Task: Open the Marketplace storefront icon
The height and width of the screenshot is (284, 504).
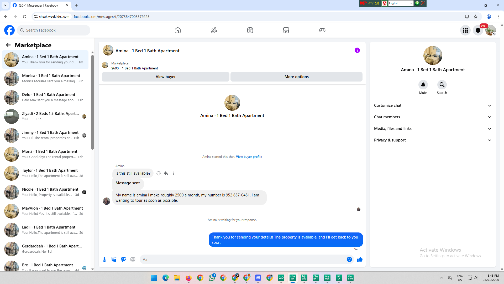Action: coord(286,30)
